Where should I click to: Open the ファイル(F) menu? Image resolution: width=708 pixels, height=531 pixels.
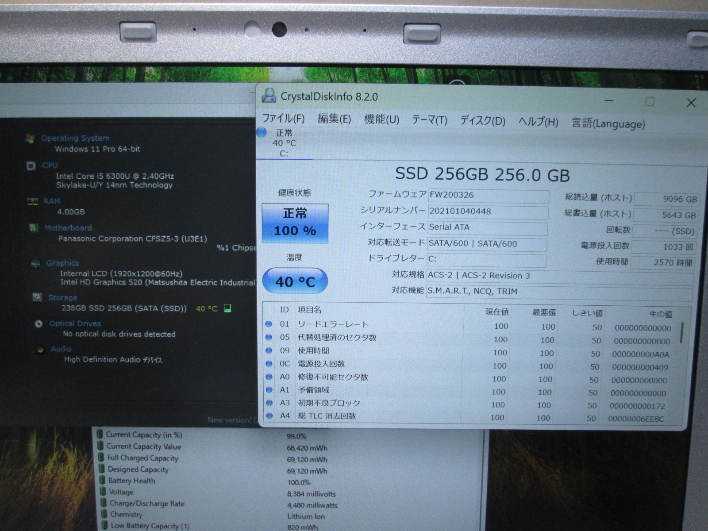pyautogui.click(x=283, y=119)
